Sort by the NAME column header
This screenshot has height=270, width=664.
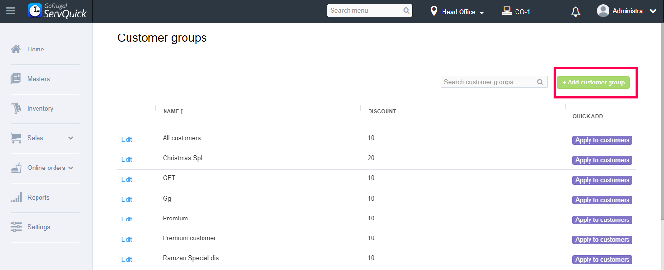(x=173, y=111)
